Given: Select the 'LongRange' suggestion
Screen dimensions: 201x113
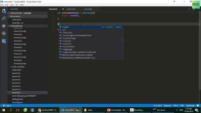Looking at the screenshot, I should pyautogui.click(x=91, y=50).
